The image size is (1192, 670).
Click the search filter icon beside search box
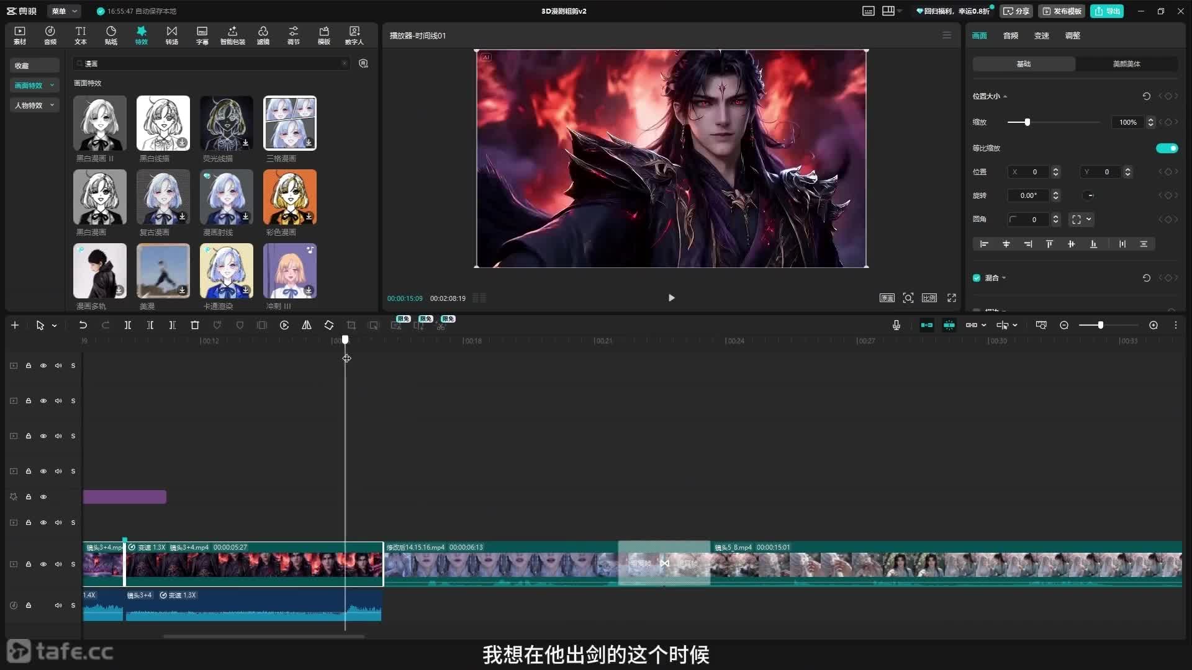click(364, 63)
